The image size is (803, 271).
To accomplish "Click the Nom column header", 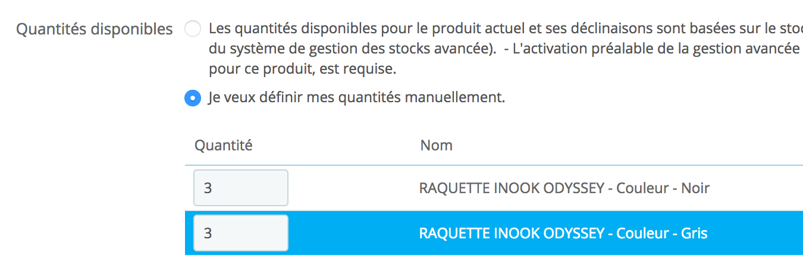I will tap(436, 145).
